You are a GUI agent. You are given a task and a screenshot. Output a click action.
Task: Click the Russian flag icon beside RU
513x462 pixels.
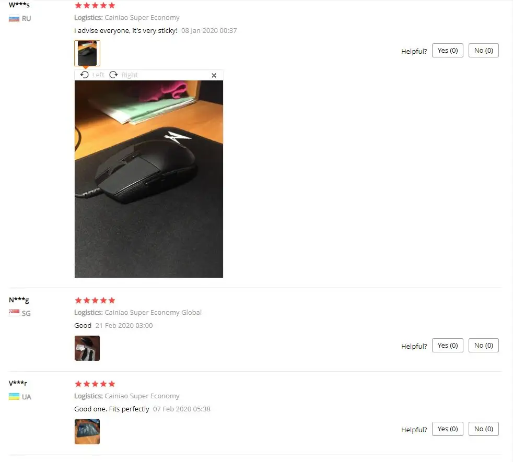point(14,18)
